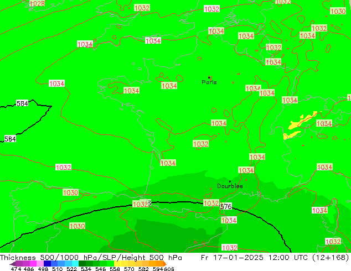Click the legend value 546

click(100, 269)
